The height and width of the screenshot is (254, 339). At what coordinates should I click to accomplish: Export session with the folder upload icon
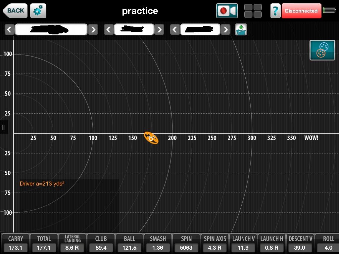click(241, 29)
